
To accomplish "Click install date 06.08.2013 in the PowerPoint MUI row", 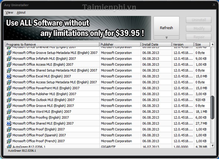I will tap(151, 88).
